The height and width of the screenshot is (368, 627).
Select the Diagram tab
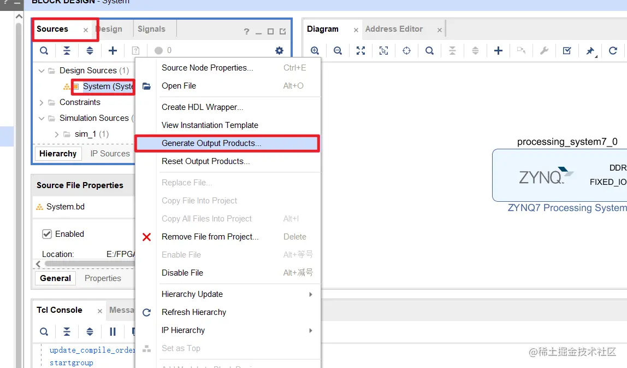pos(323,29)
